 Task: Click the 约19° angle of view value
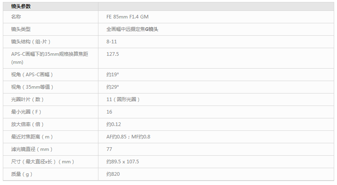[x=112, y=75]
